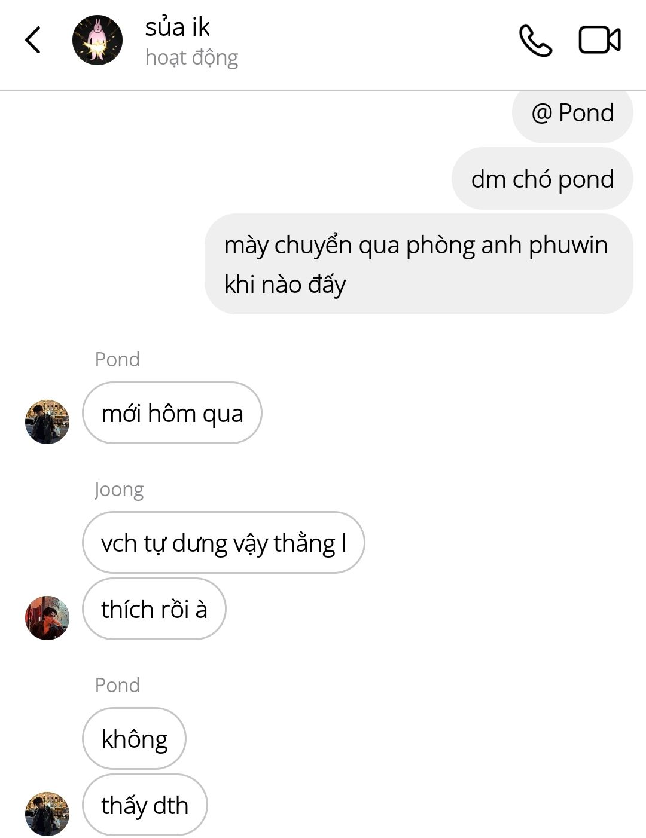The height and width of the screenshot is (838, 646).
Task: Tap the 'hoạt động' status text
Action: tap(191, 57)
